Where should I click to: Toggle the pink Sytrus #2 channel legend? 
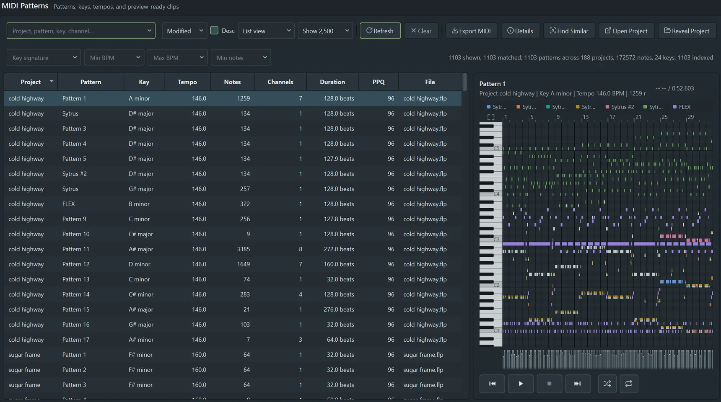tap(620, 107)
